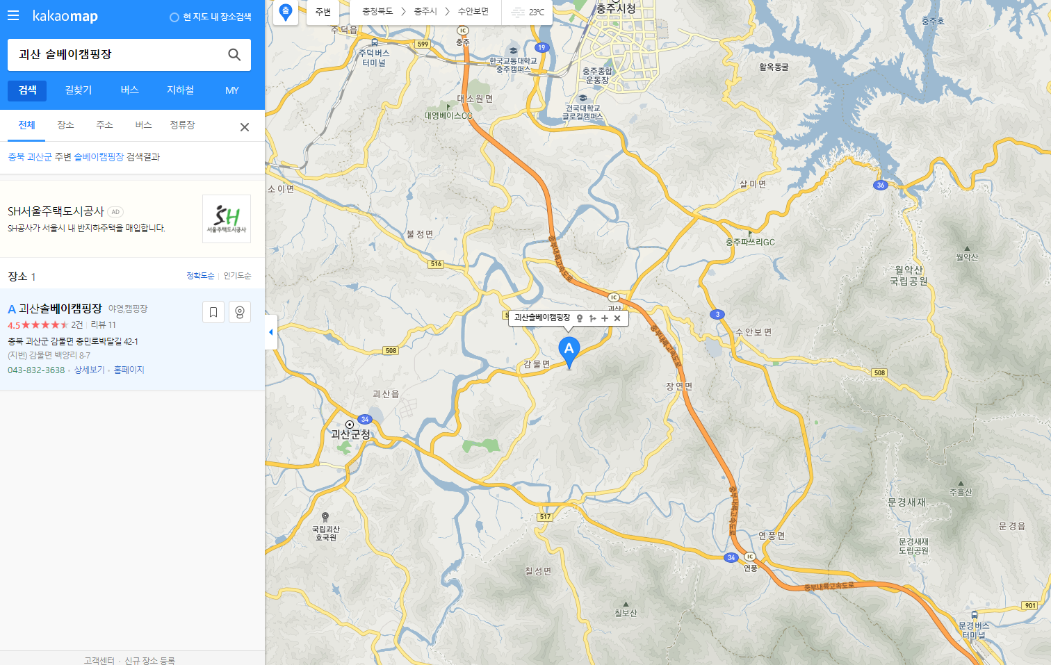Click plus icon in map popup

pyautogui.click(x=605, y=318)
